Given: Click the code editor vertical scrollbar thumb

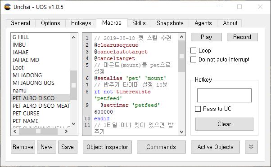Looking at the screenshot, I should [181, 56].
